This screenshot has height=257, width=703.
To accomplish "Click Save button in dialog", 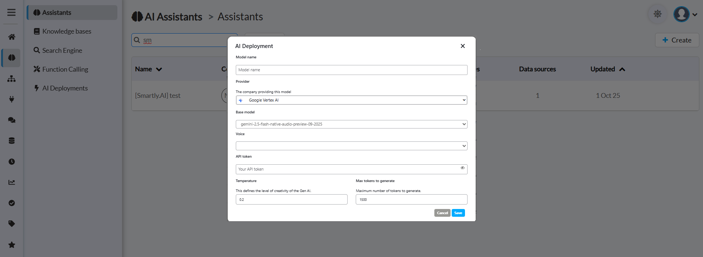I will (x=458, y=213).
